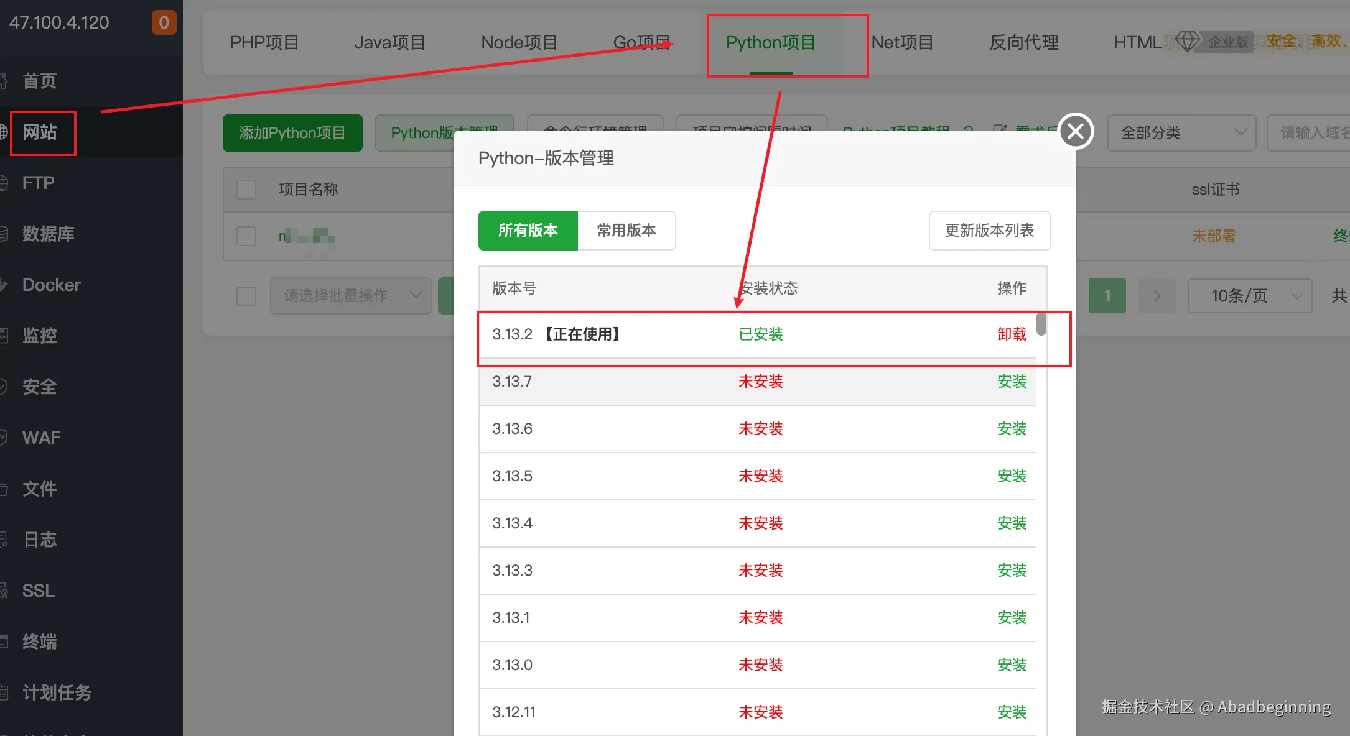Close the Python version management dialog
The width and height of the screenshot is (1350, 736).
click(x=1076, y=131)
